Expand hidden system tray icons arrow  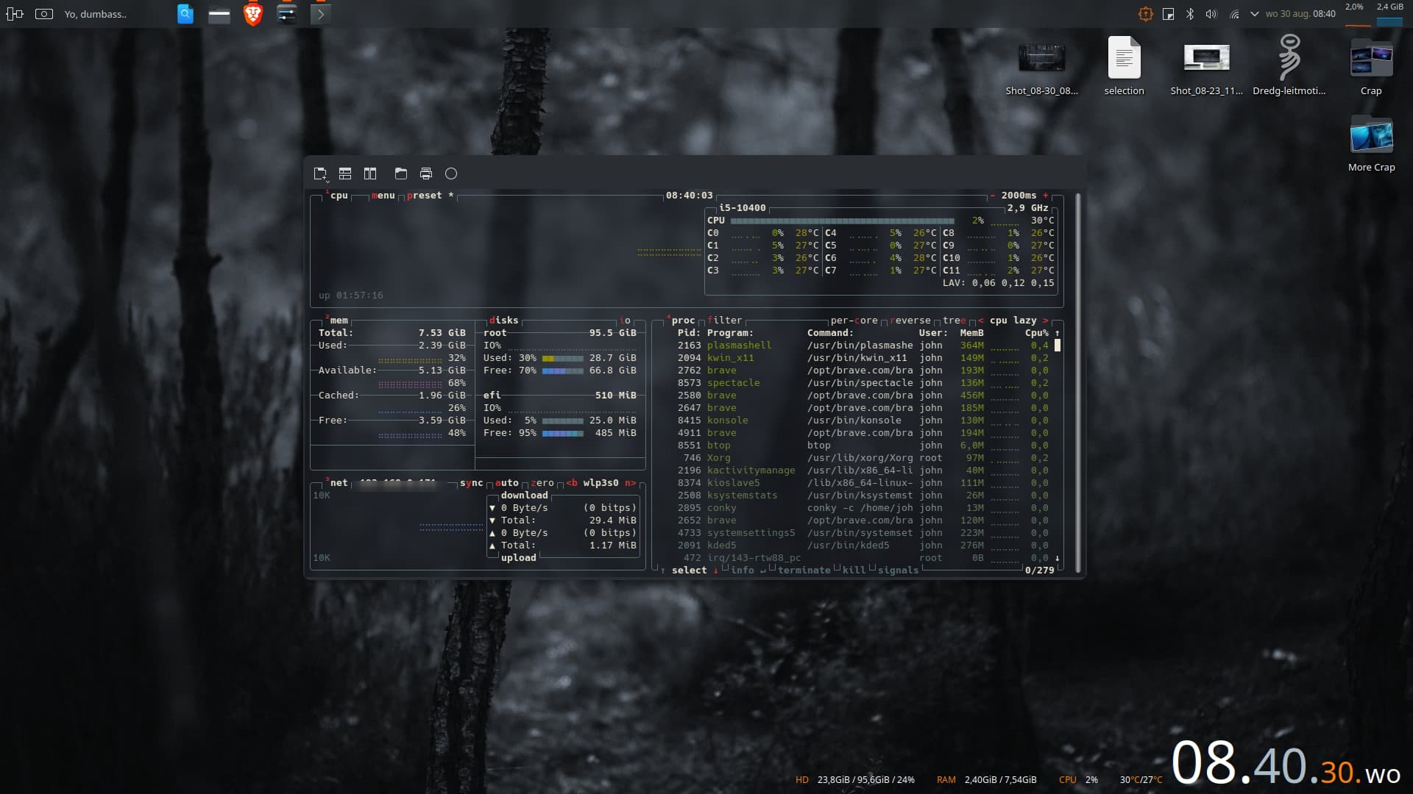pyautogui.click(x=1254, y=14)
